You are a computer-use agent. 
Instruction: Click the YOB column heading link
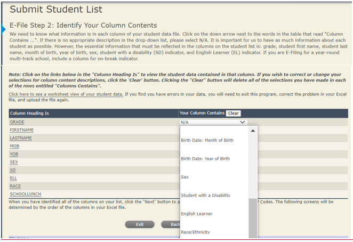(x=14, y=154)
